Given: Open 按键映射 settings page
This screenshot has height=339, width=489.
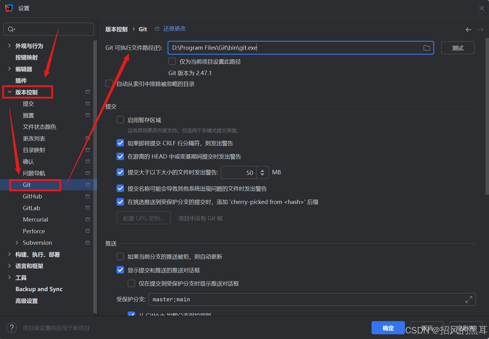Looking at the screenshot, I should [27, 57].
